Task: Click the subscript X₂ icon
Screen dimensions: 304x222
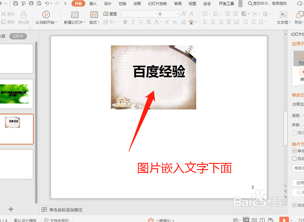Action: click(175, 22)
